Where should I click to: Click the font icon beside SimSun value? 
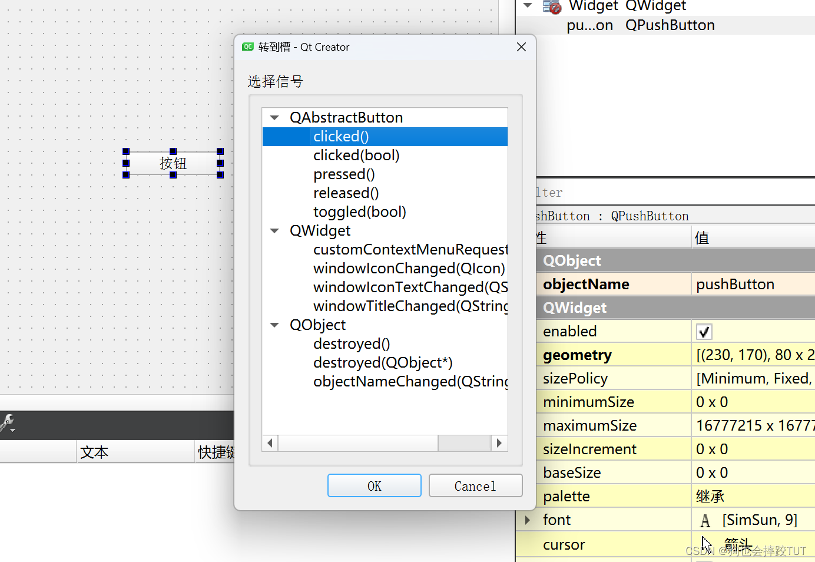click(705, 521)
